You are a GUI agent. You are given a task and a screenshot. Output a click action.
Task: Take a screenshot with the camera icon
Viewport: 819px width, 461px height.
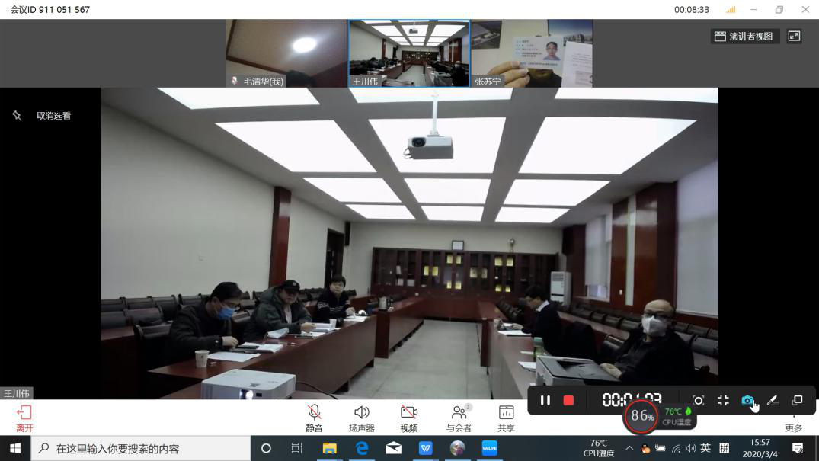pyautogui.click(x=747, y=400)
